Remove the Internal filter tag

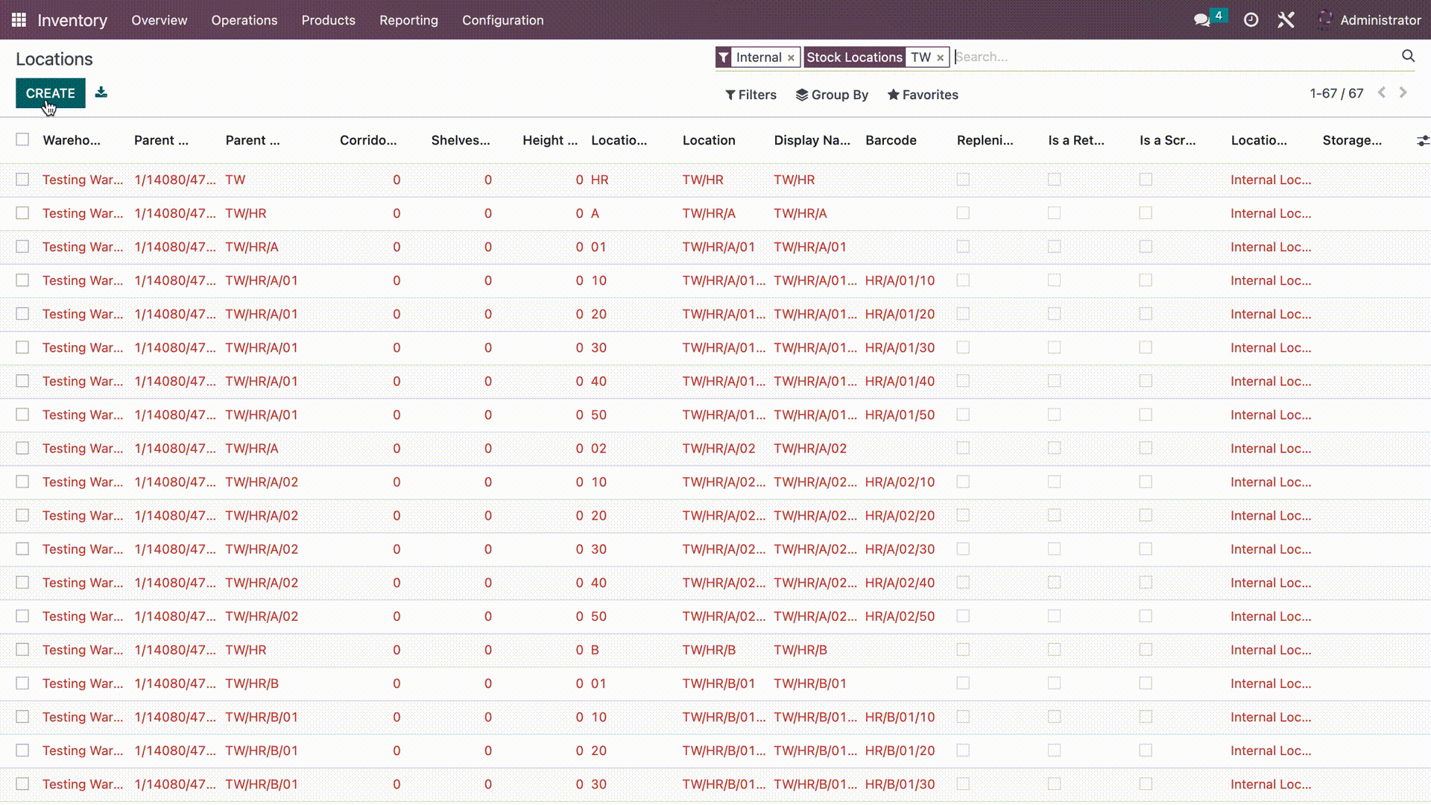tap(792, 57)
